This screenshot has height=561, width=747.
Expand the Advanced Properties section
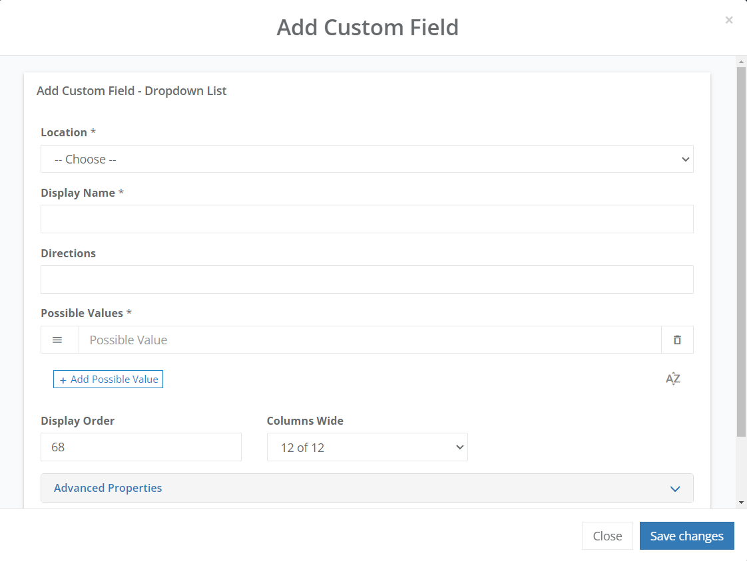[367, 488]
